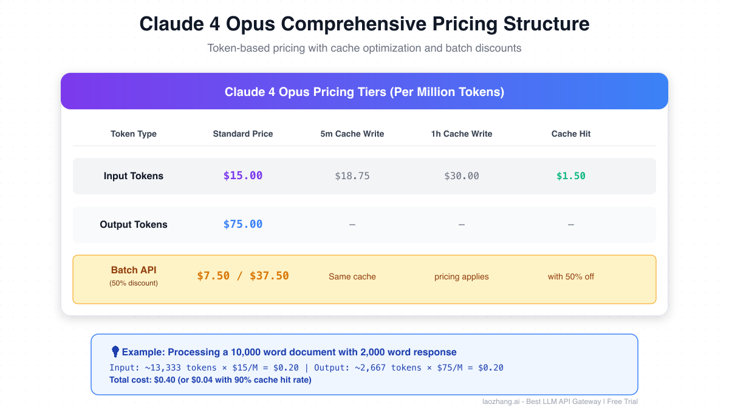Select the Standard Price column header
Viewport: 729px width, 410px height.
(243, 134)
